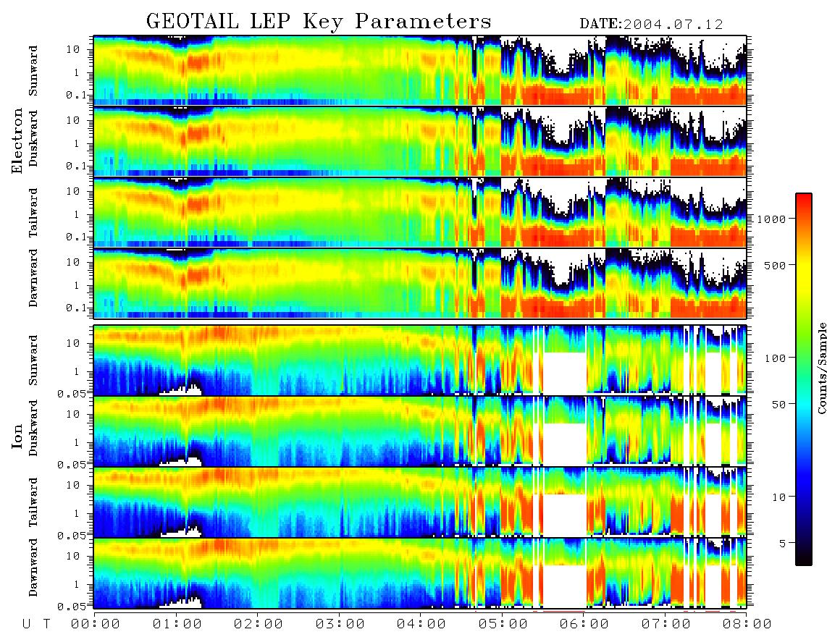Select the Electron group axis label

pos(17,140)
